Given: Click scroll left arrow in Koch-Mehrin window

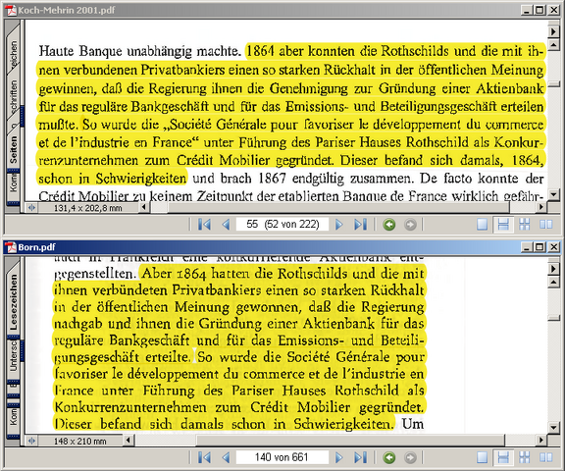Looking at the screenshot, I should click(x=144, y=207).
